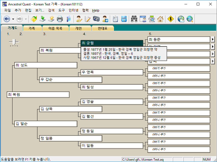217x162 pixels.
Task: Click the generation slider handle
Action: (x=14, y=42)
